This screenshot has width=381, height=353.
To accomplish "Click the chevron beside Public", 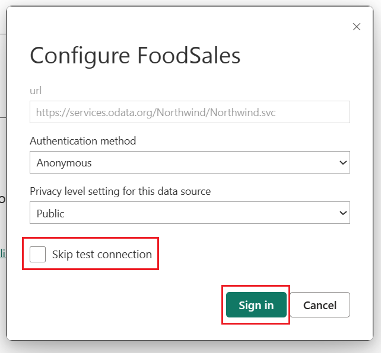I will (343, 213).
